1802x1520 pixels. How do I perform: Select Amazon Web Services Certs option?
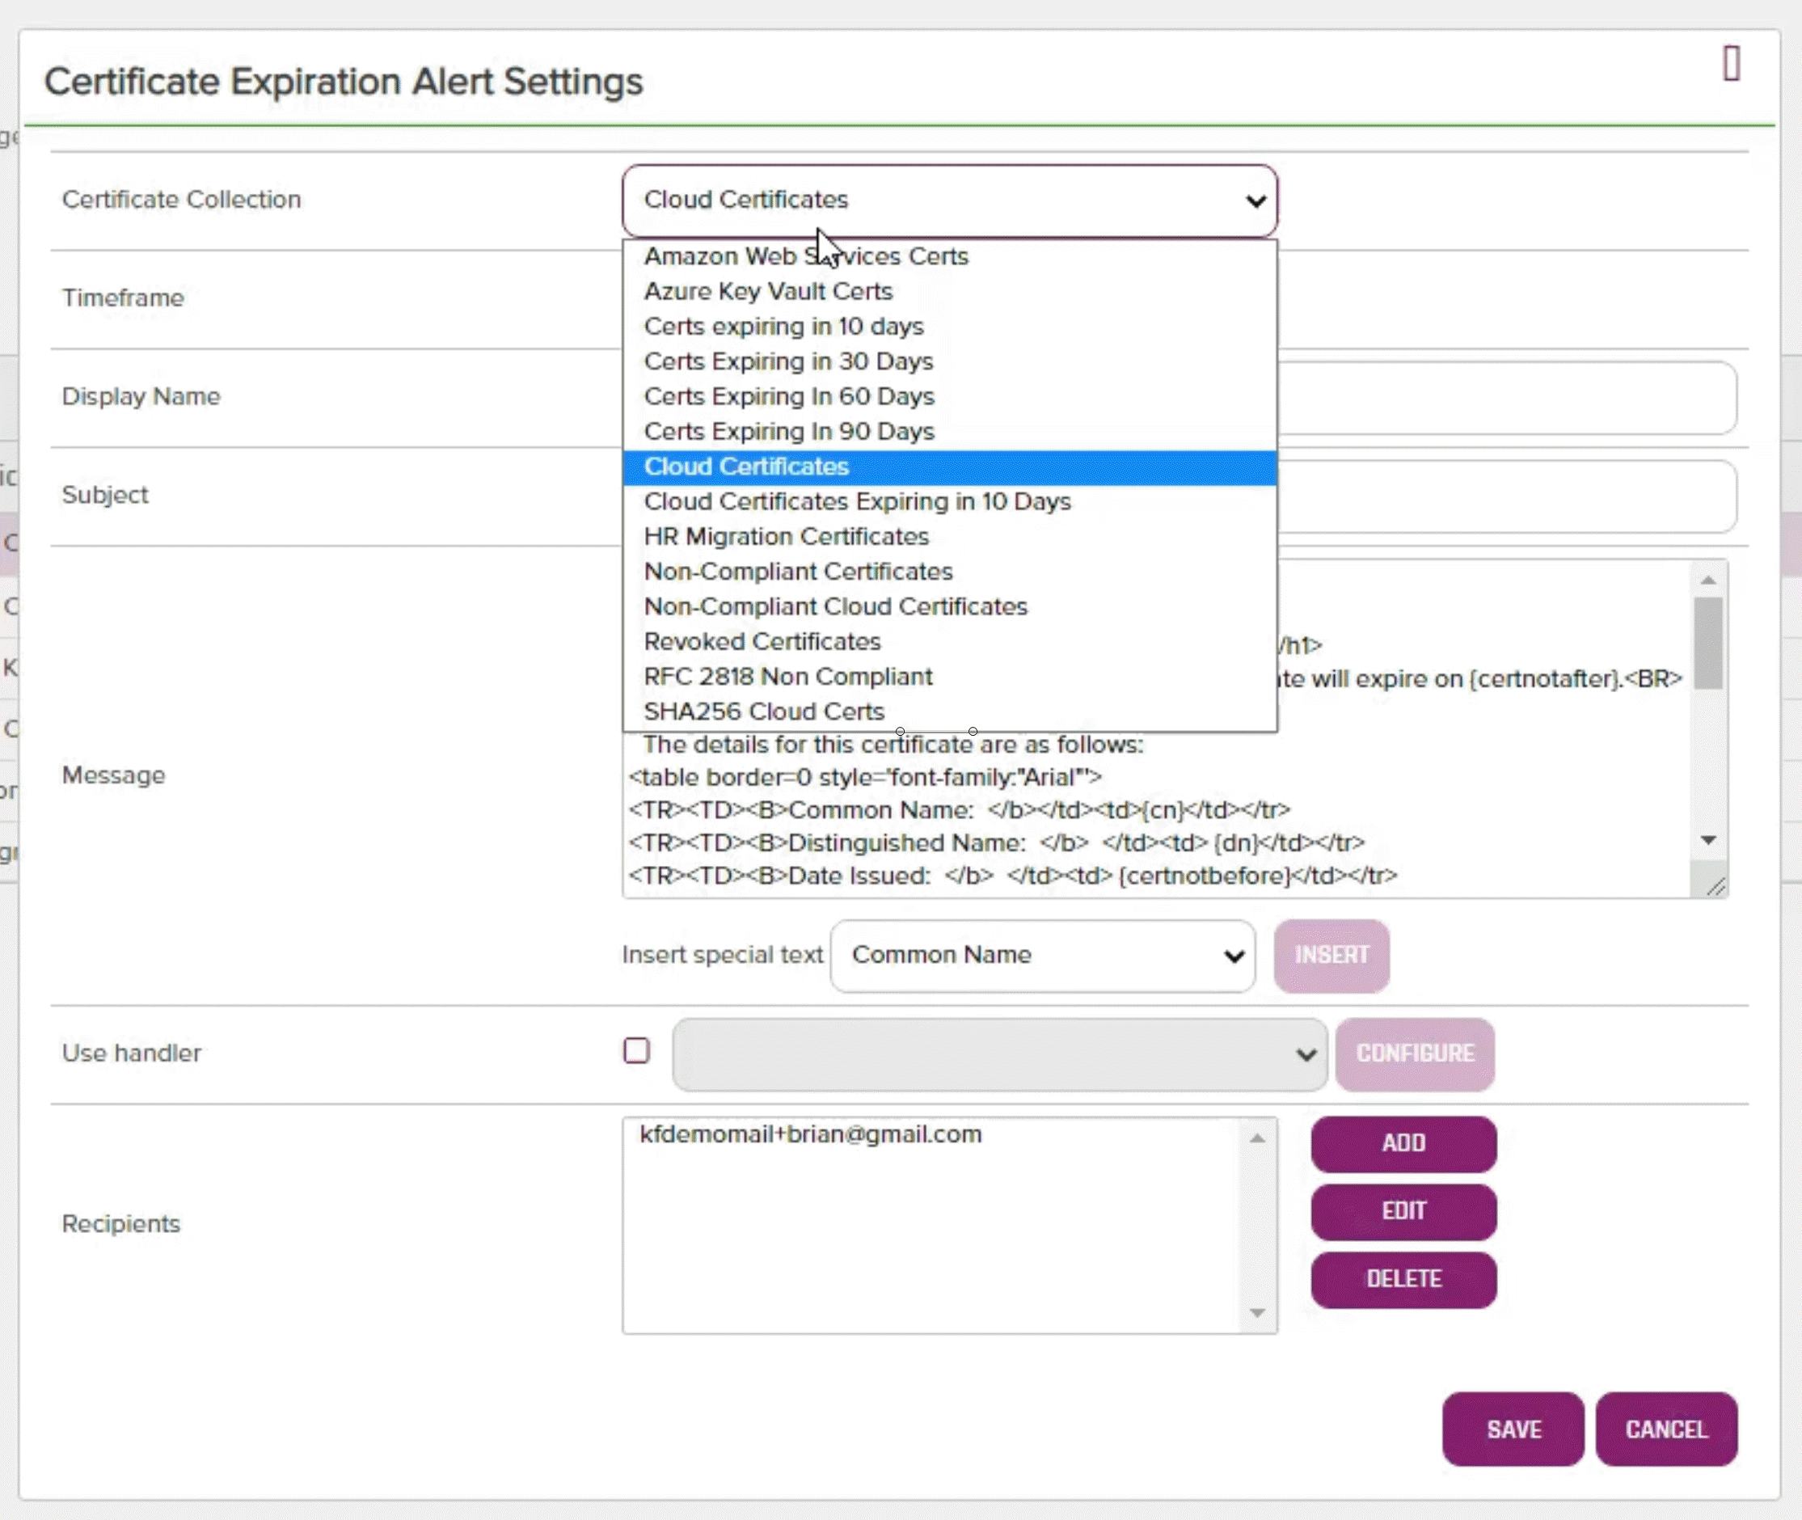click(806, 256)
